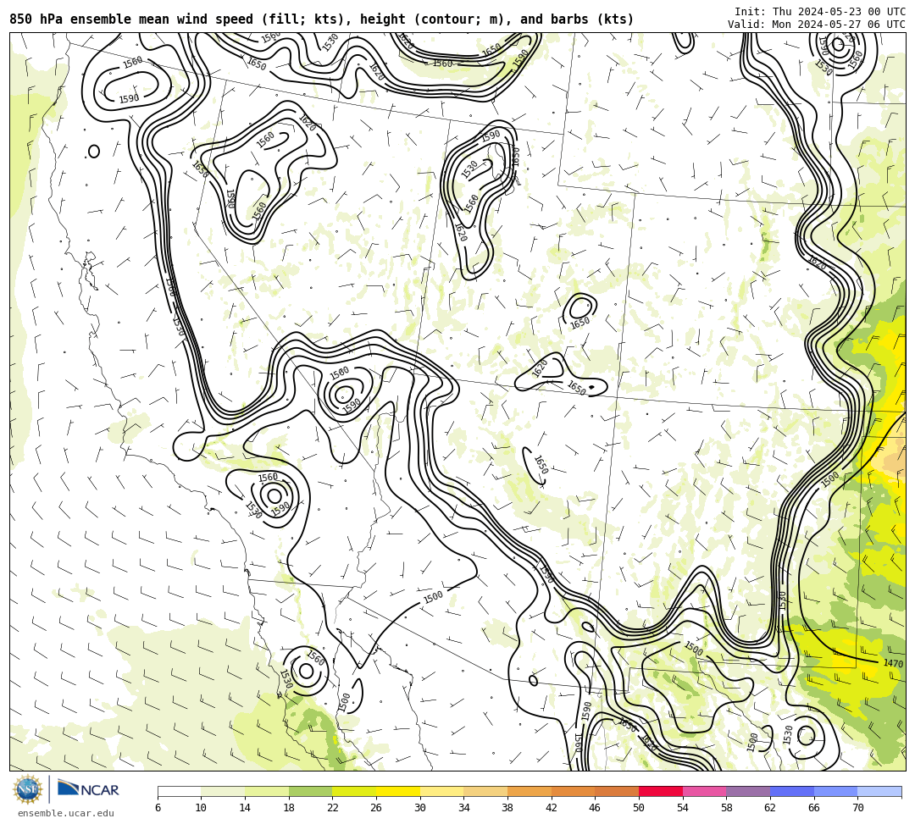This screenshot has width=915, height=824.
Task: Pick the pale green 10–14 kts swatch
Action: (223, 791)
